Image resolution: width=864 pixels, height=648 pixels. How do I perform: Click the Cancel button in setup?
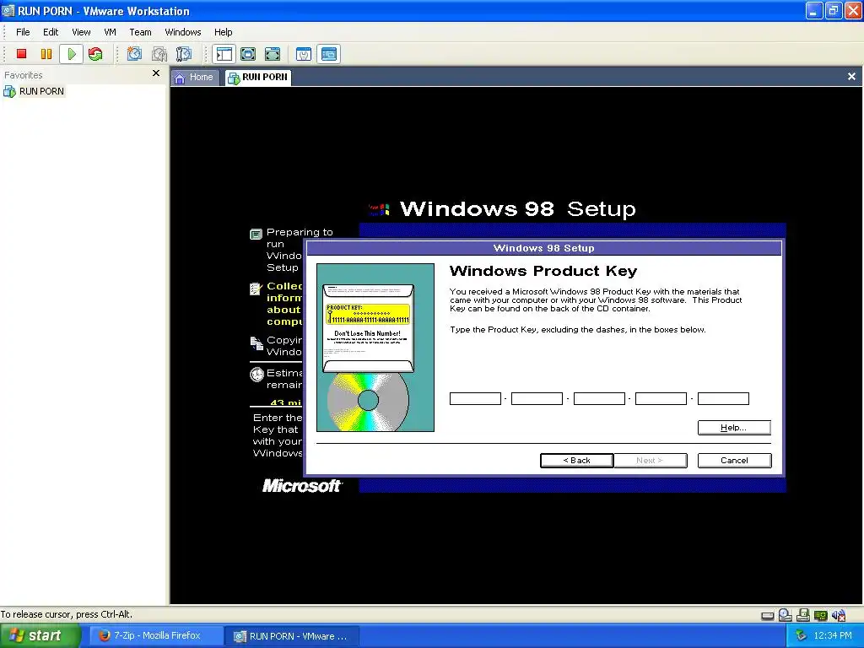(x=734, y=461)
